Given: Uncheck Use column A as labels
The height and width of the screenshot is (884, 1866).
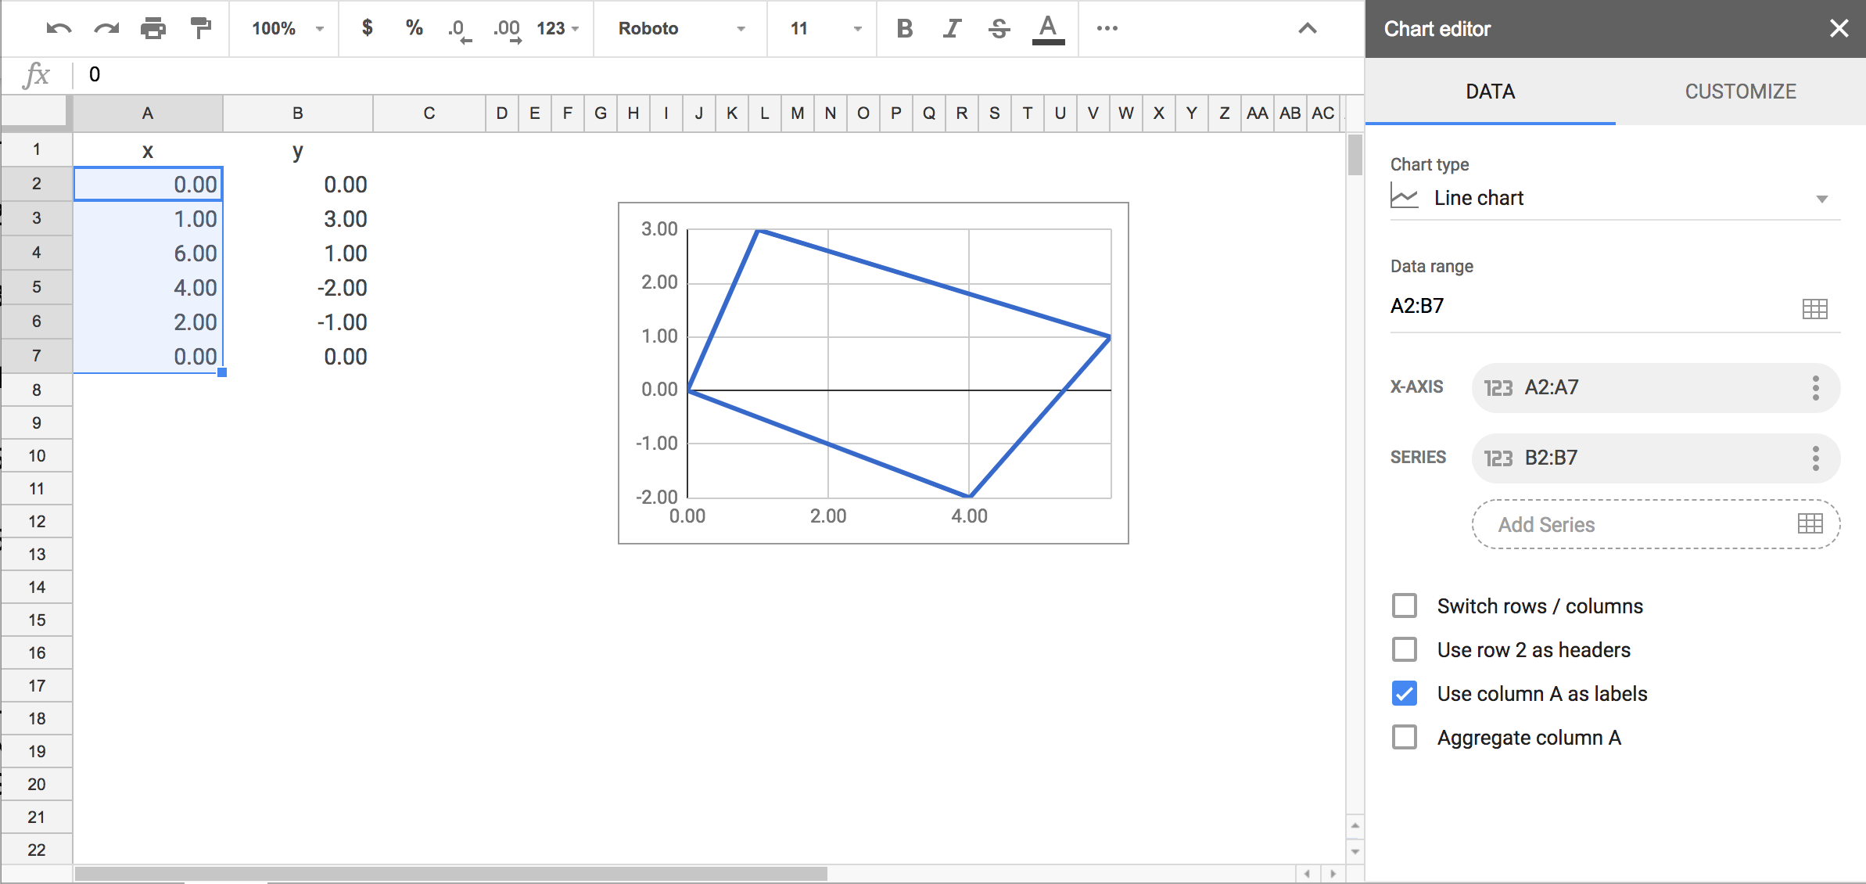Looking at the screenshot, I should [x=1405, y=693].
